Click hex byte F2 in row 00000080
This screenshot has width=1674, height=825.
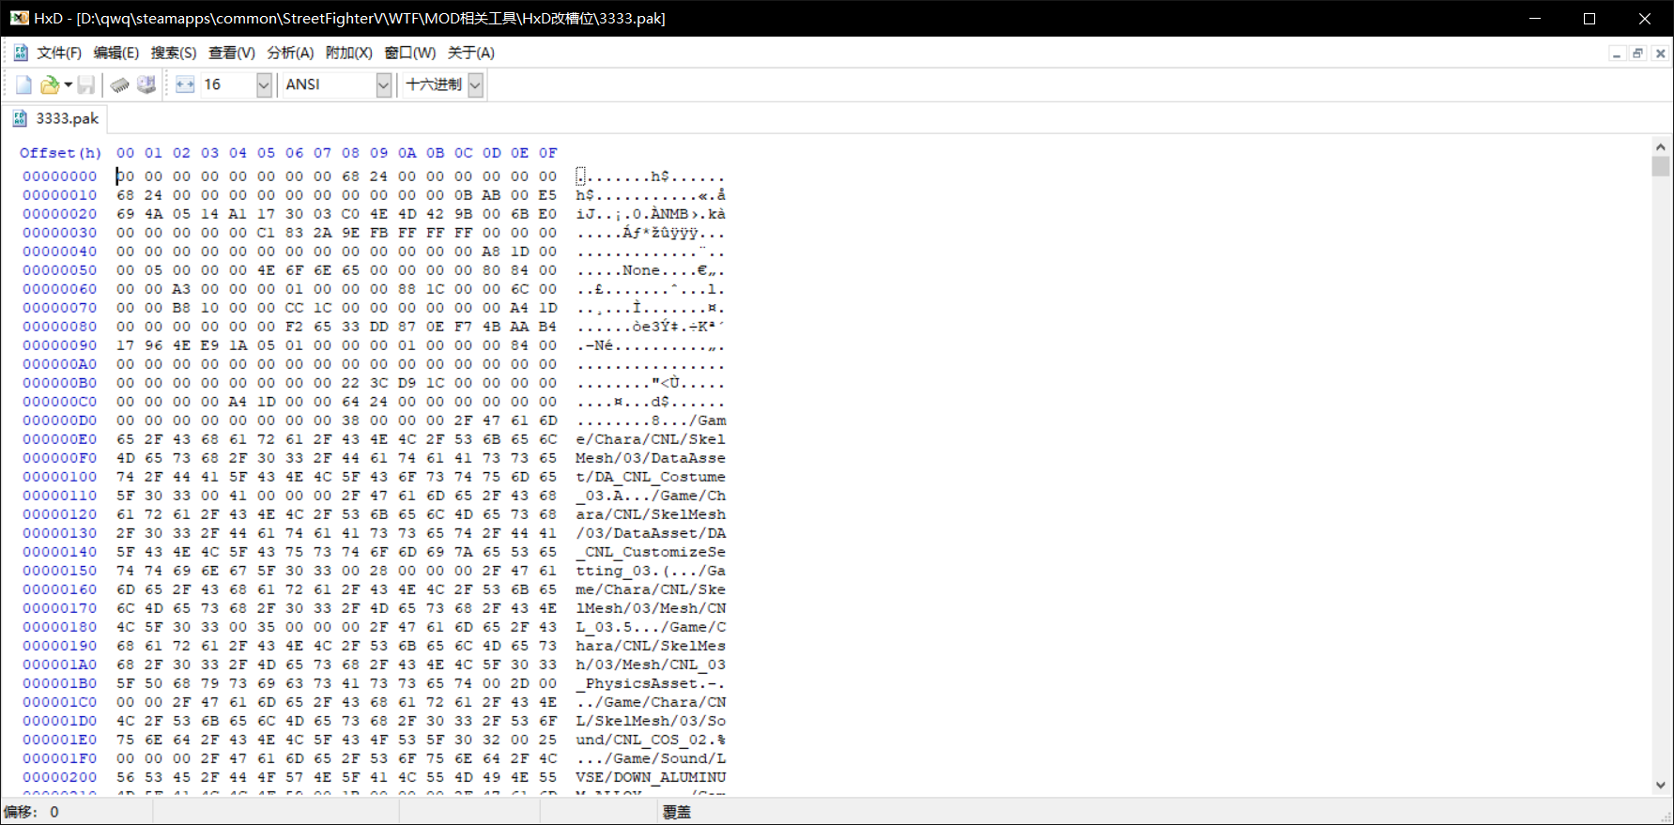click(294, 327)
